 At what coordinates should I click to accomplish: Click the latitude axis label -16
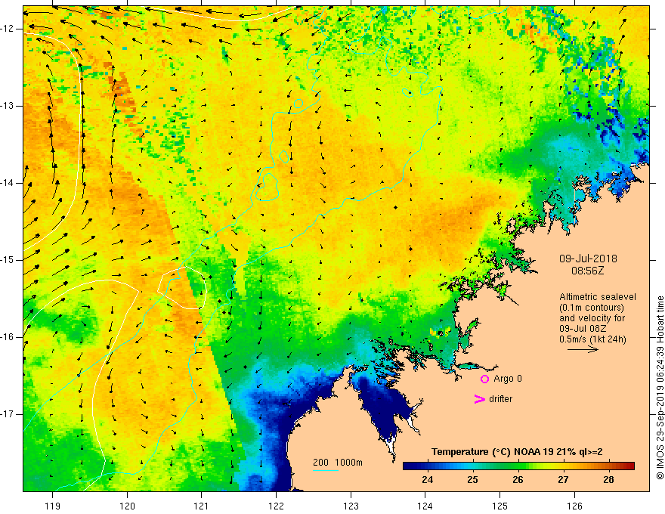point(8,337)
